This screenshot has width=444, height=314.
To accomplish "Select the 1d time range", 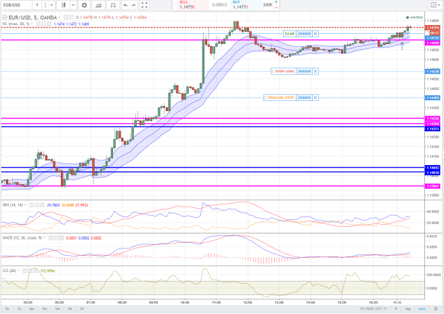I will pos(83,309).
